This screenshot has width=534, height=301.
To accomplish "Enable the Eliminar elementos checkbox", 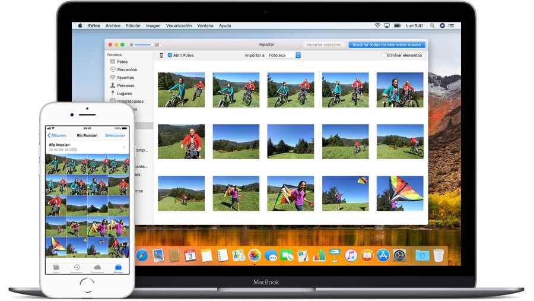I will (x=383, y=55).
